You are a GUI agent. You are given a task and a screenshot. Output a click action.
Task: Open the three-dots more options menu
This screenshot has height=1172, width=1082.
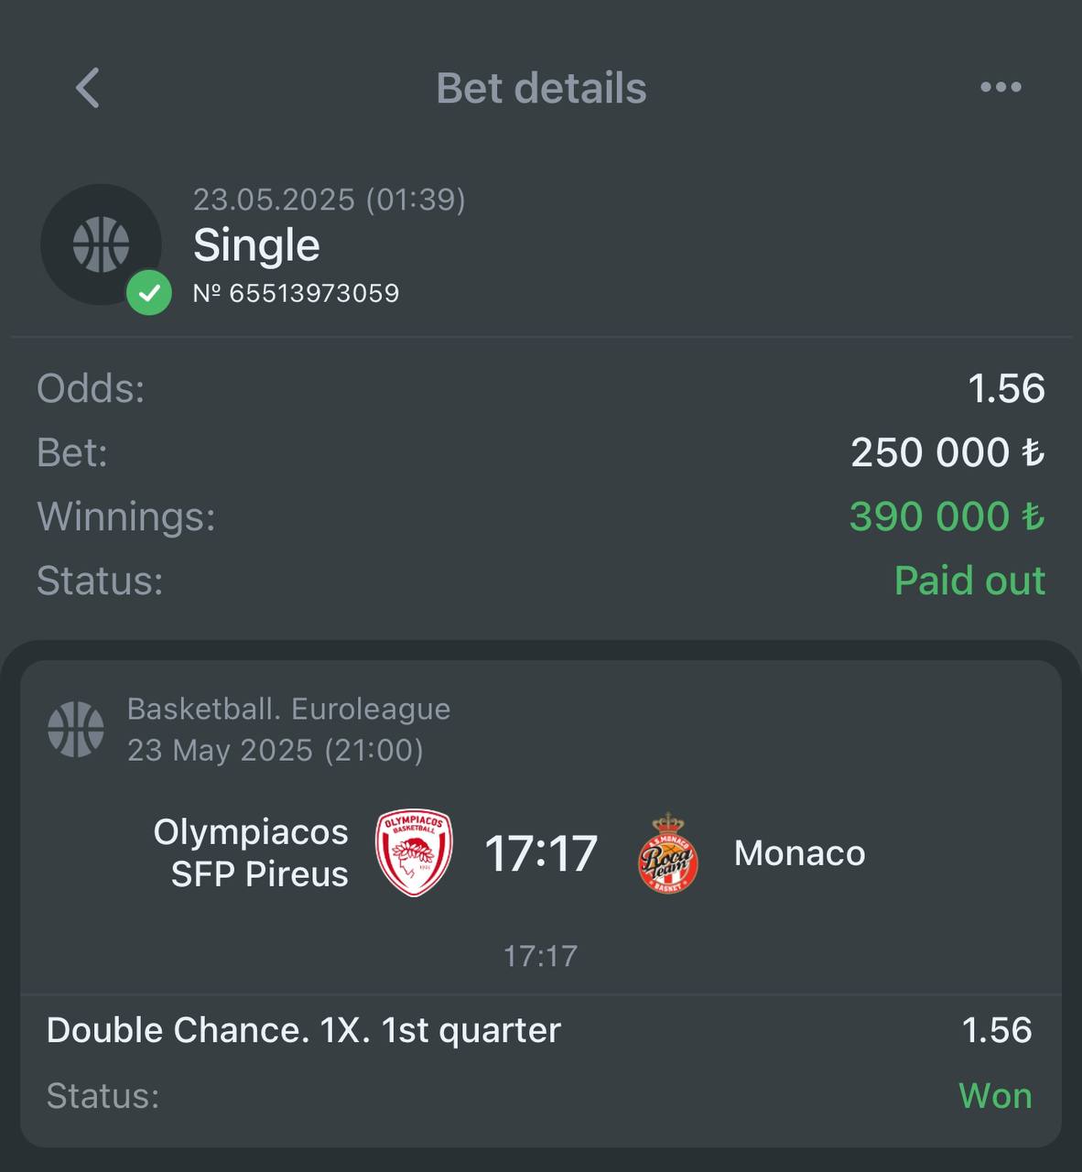tap(1001, 87)
